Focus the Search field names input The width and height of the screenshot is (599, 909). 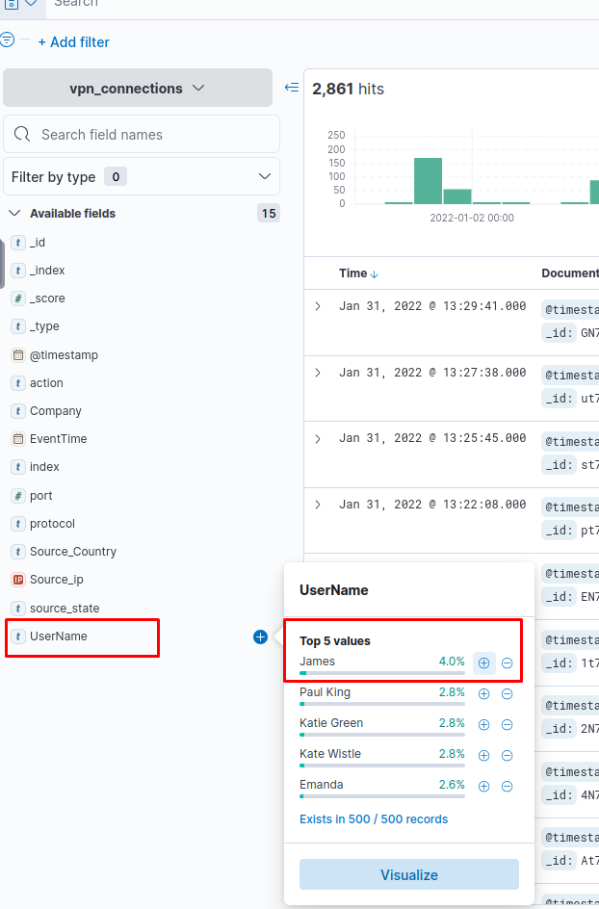(x=142, y=135)
